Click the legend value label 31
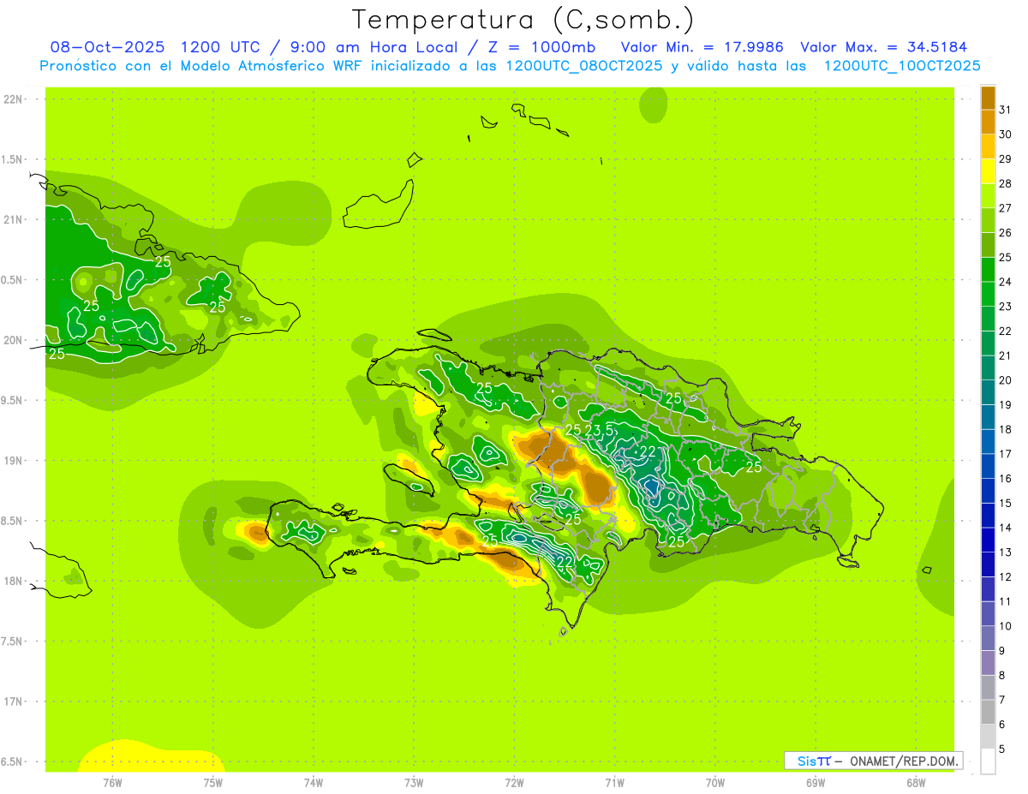 coord(1005,110)
